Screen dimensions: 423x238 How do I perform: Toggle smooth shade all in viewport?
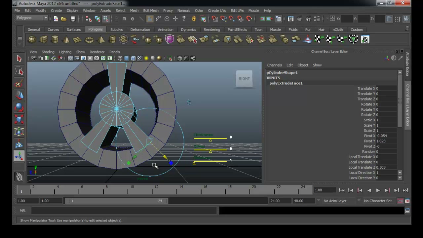(x=127, y=59)
